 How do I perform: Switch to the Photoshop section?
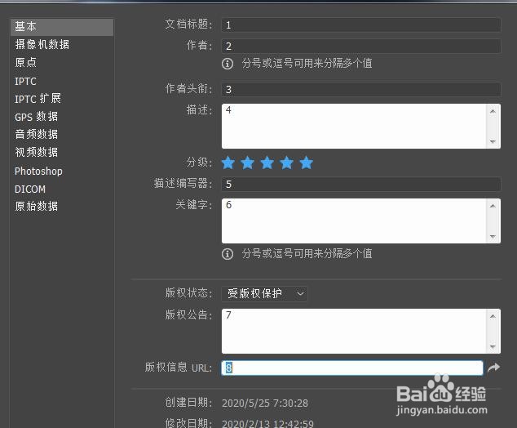38,171
